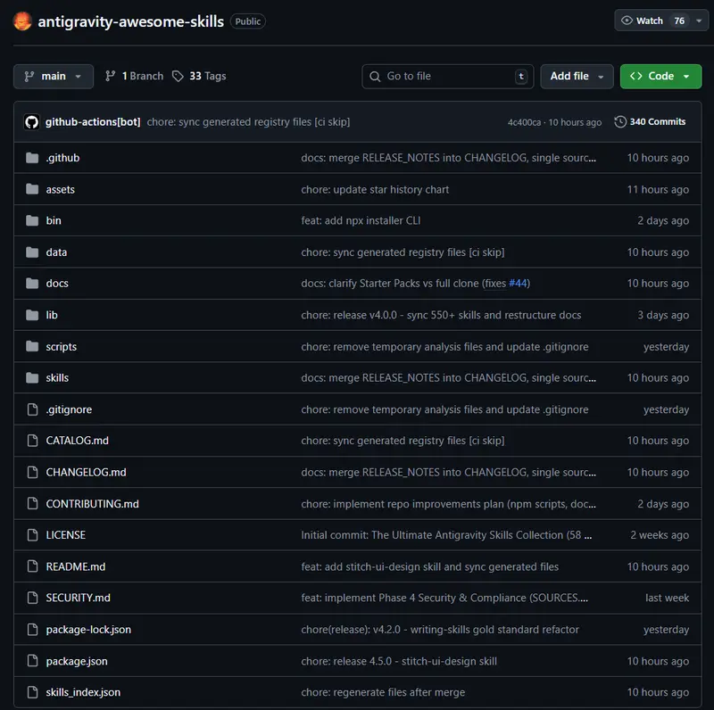Click the scripts folder icon
The image size is (714, 710).
pos(32,347)
